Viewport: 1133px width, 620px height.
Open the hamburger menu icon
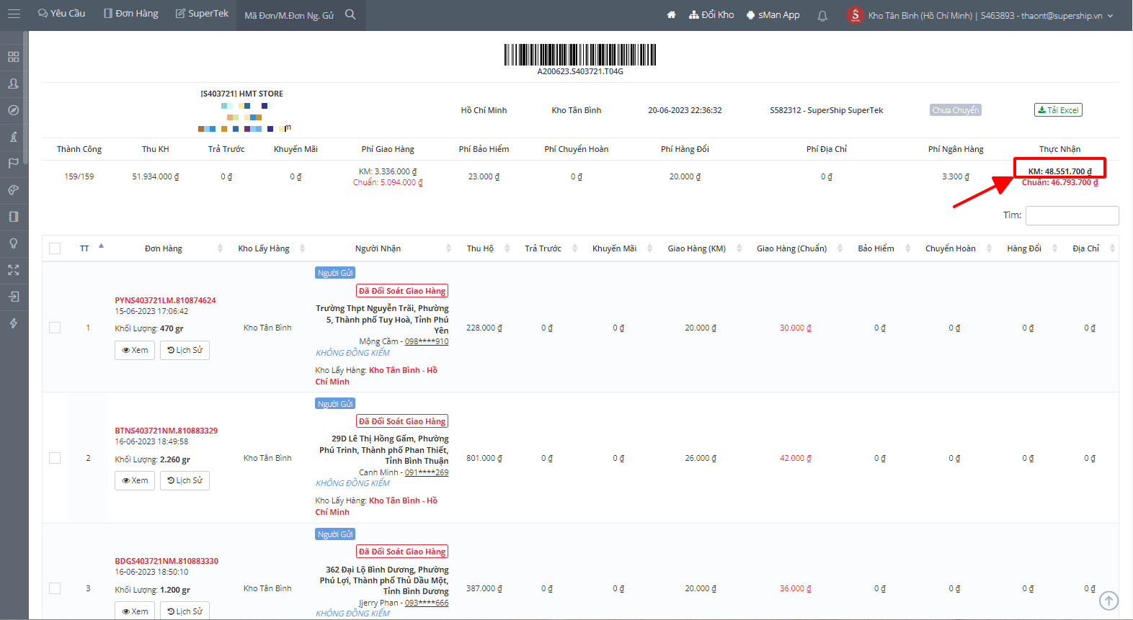click(x=14, y=14)
